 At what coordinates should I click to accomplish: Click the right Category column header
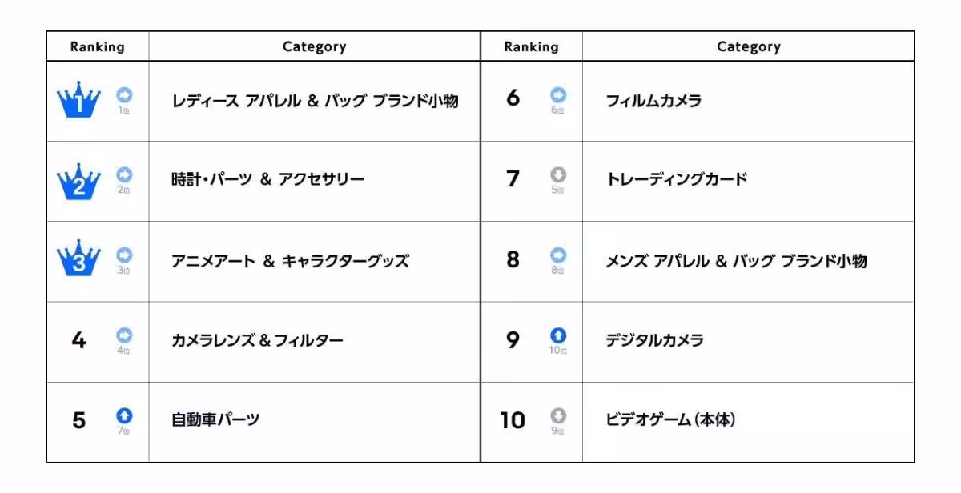pyautogui.click(x=749, y=46)
